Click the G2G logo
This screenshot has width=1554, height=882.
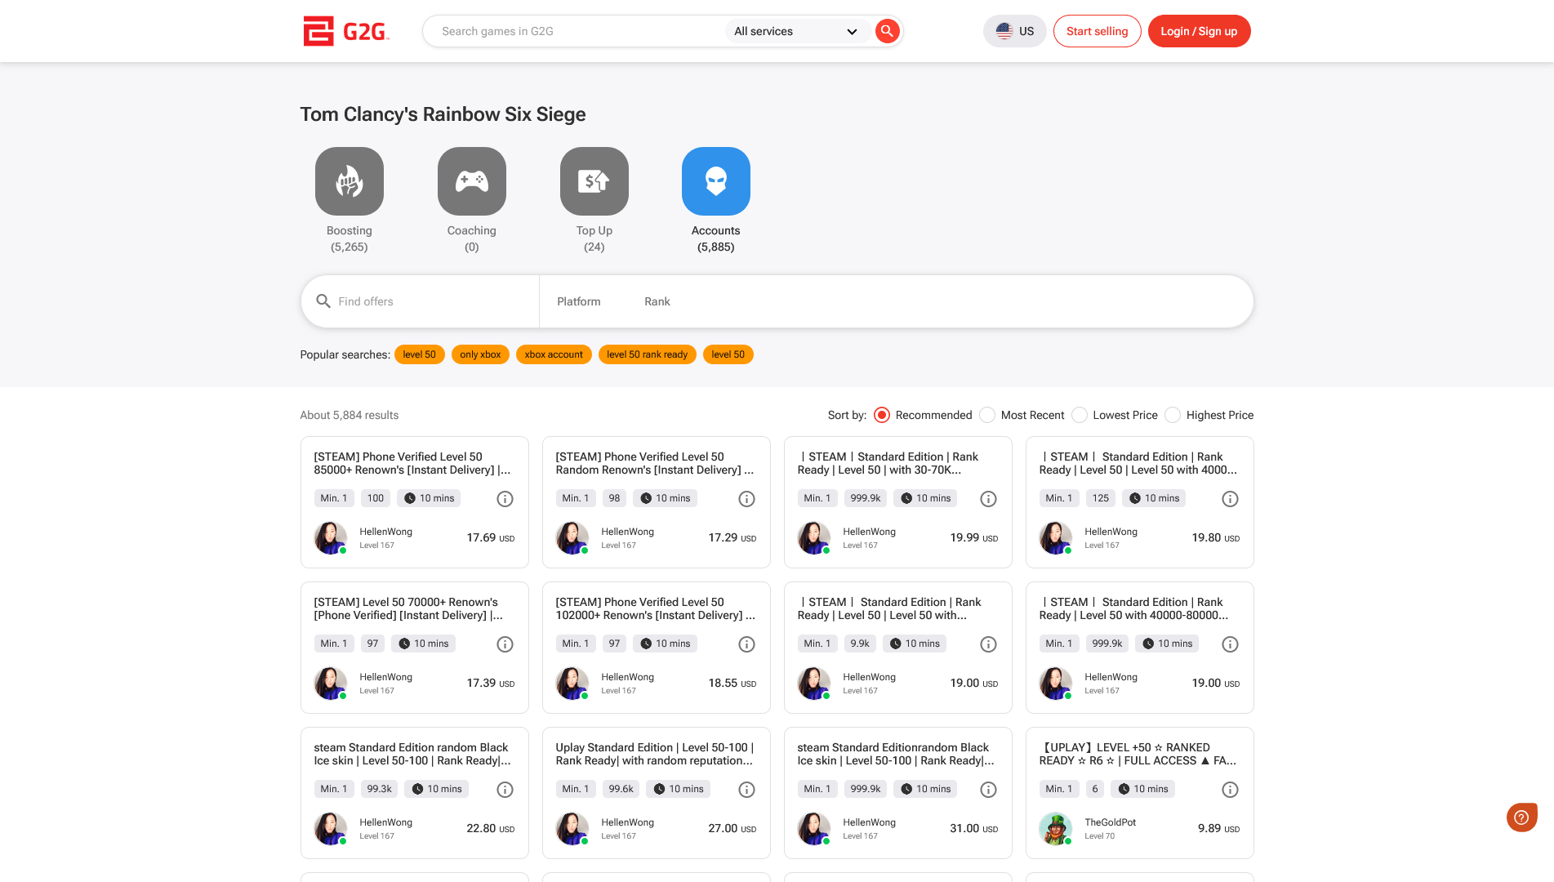click(x=346, y=31)
